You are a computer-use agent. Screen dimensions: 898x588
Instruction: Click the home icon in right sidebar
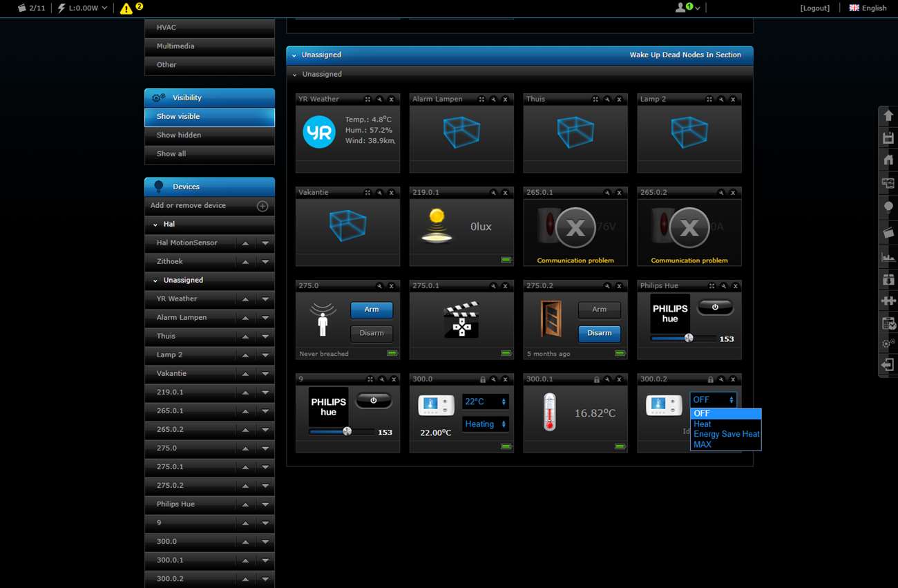(888, 160)
